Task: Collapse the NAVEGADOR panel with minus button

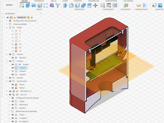Action: (x=40, y=14)
